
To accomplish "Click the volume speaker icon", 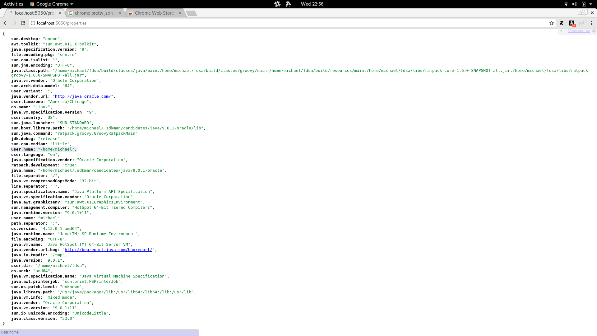I will point(575,4).
